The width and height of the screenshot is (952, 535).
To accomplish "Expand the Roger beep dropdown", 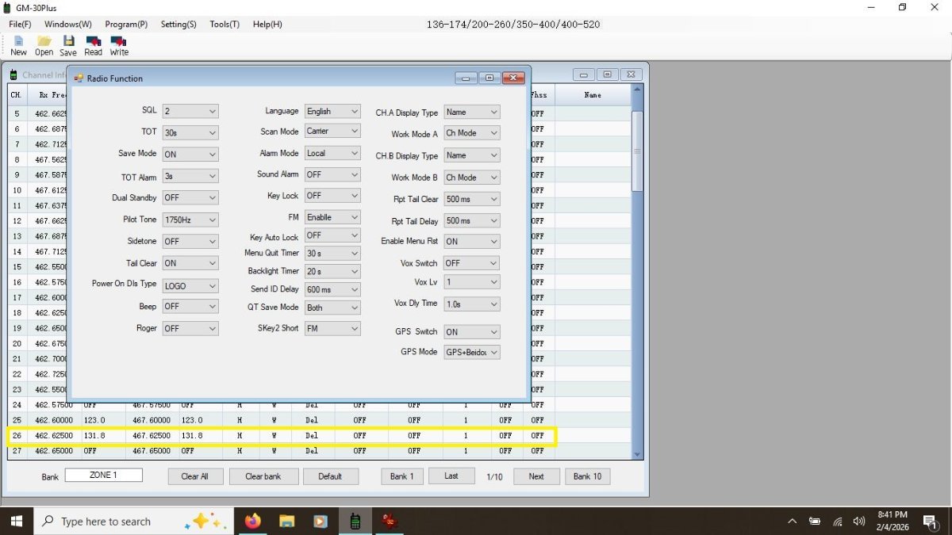I will 190,328.
